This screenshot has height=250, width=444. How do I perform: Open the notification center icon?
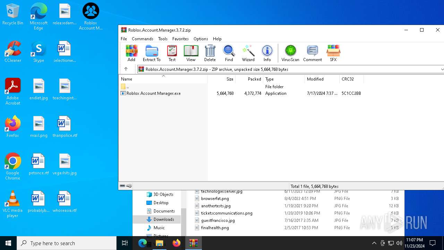tap(433, 243)
